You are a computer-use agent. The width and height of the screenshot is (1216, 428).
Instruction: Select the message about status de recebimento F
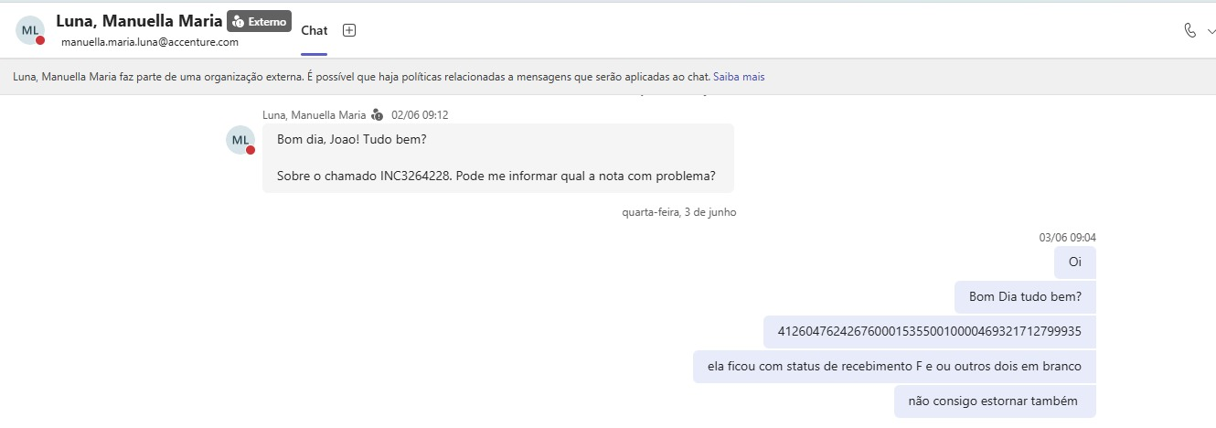pyautogui.click(x=894, y=367)
